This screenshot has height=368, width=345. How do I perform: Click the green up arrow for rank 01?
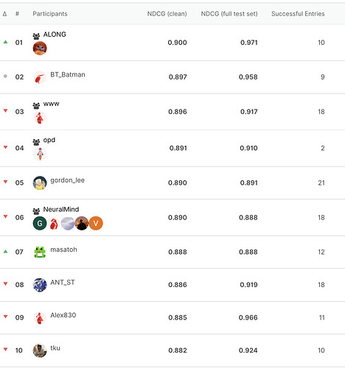pyautogui.click(x=5, y=42)
